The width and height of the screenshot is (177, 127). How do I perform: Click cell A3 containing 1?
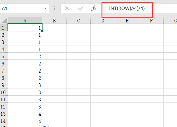(25, 42)
